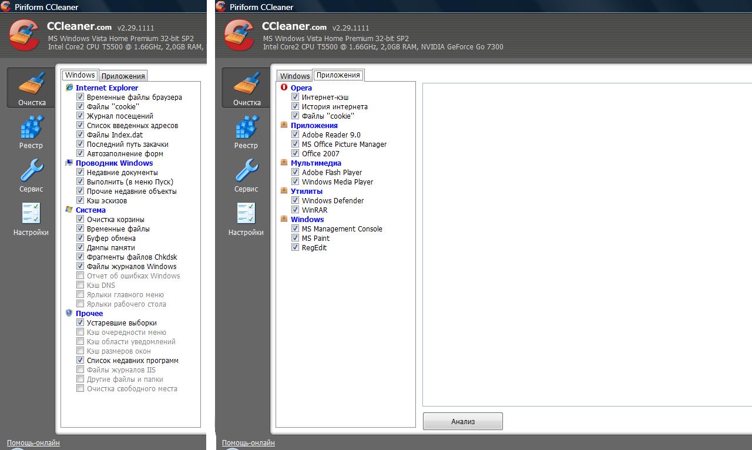Enable Ярлыки рабочего стола checkbox

[80, 304]
